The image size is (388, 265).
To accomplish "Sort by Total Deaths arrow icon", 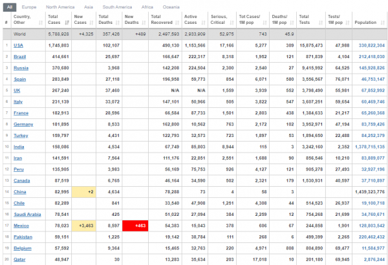I will 118,23.
